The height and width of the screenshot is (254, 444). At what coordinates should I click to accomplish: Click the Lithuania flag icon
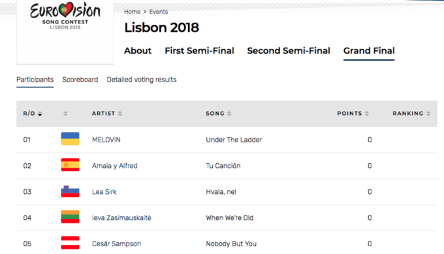(70, 217)
